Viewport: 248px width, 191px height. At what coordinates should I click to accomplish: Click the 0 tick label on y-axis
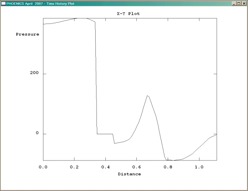[x=38, y=133]
